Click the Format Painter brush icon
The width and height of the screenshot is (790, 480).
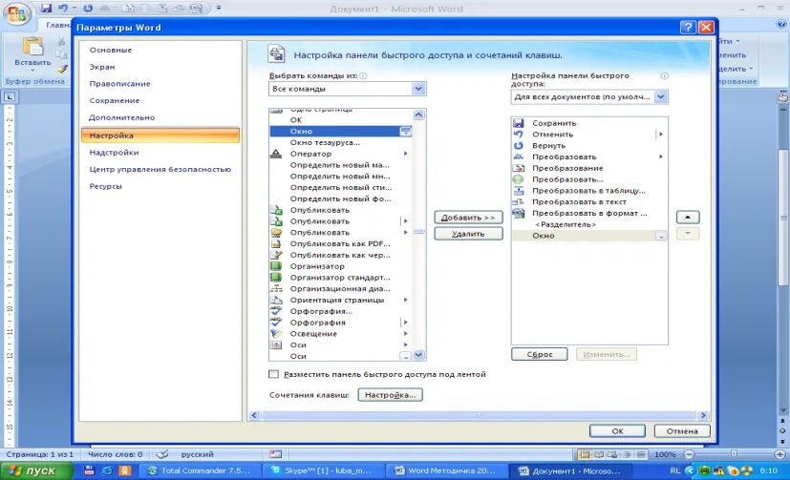coord(61,69)
